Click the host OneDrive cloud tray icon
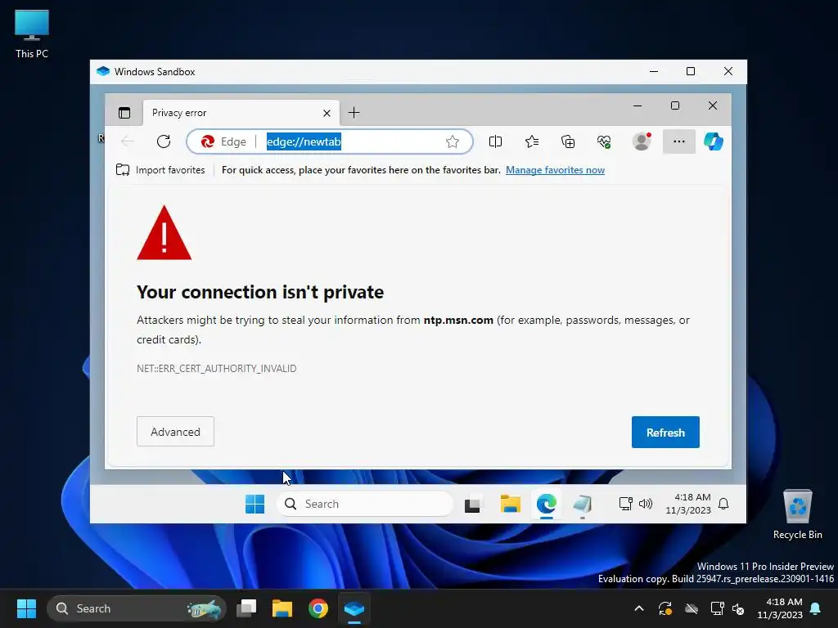Screen dimensions: 838x628 point(692,608)
